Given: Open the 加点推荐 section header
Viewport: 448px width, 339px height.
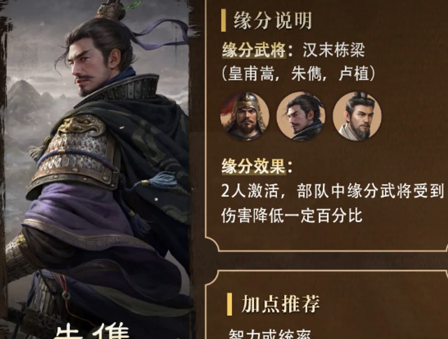Looking at the screenshot, I should pos(280,304).
